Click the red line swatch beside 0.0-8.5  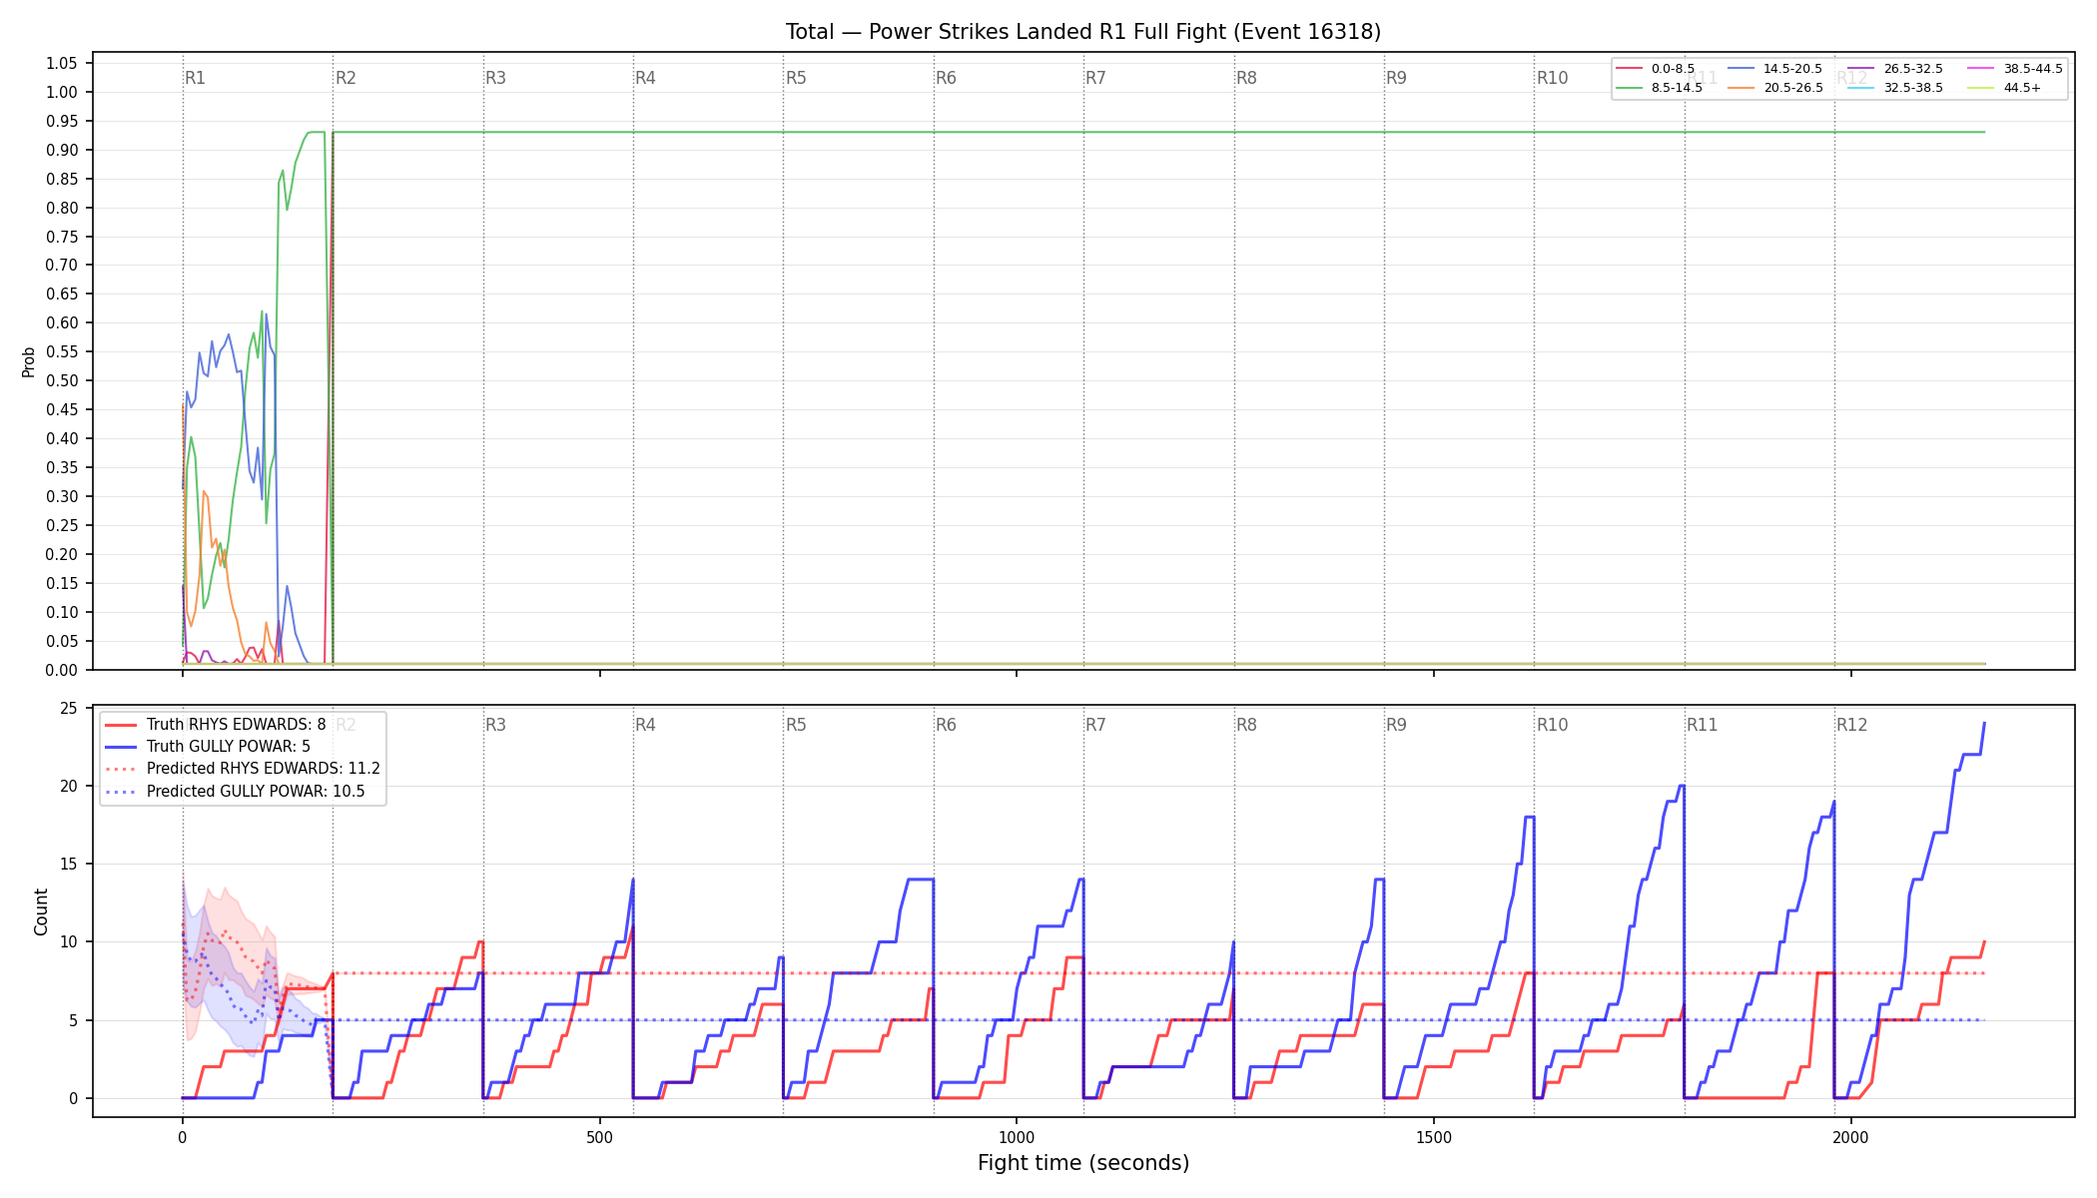(1630, 69)
